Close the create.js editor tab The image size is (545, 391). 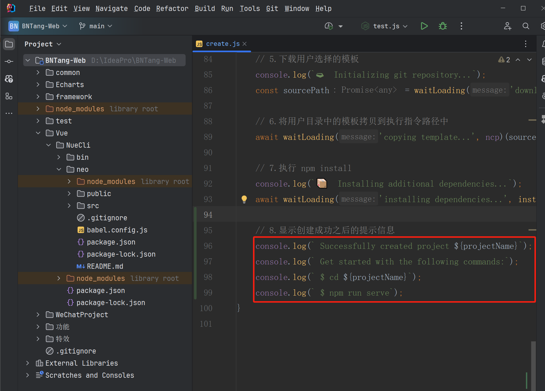tap(244, 44)
